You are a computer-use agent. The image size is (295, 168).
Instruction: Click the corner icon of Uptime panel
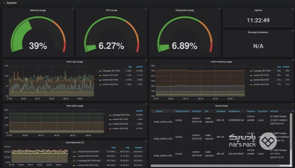tap(293, 9)
